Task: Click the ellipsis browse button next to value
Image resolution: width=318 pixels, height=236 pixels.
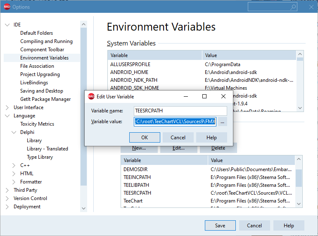Action: click(x=223, y=122)
